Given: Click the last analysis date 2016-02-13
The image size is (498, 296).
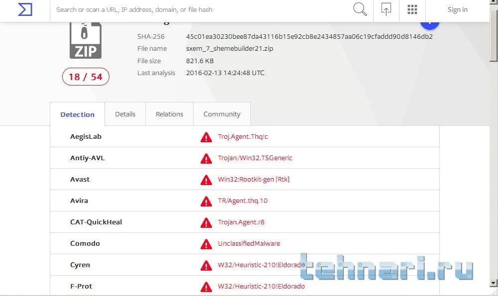Looking at the screenshot, I should coord(225,73).
